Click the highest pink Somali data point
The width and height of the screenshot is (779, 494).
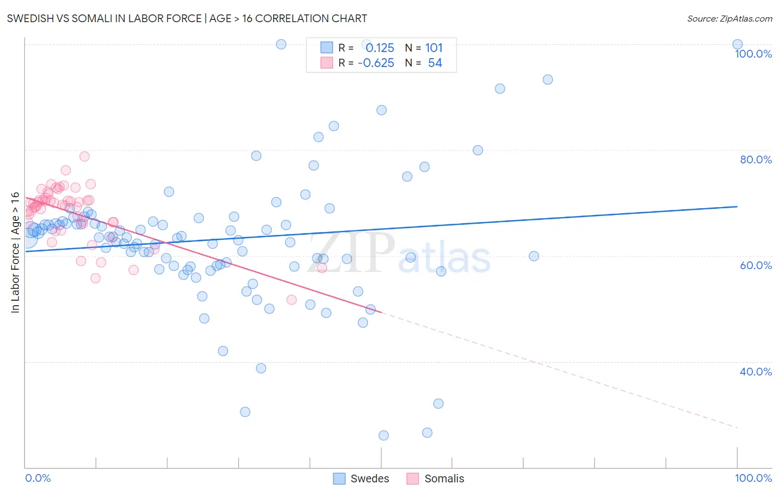84,156
